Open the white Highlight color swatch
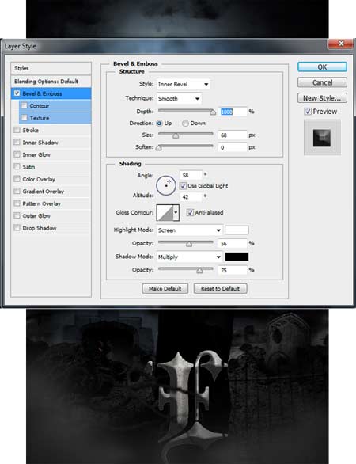The image size is (356, 464). 237,230
